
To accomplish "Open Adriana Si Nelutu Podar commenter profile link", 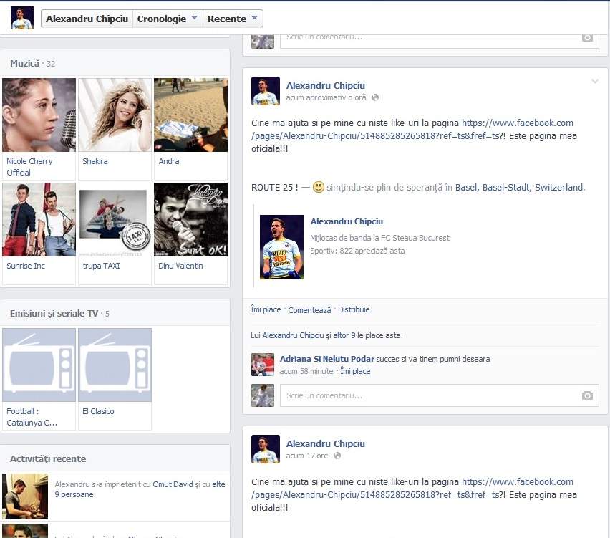I will pyautogui.click(x=326, y=359).
